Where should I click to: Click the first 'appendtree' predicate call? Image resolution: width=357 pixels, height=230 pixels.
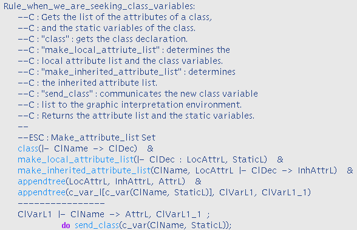42,181
